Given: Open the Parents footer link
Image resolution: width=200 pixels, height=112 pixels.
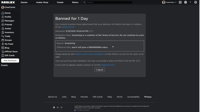Looking at the screenshot, I should pyautogui.click(x=84, y=97).
